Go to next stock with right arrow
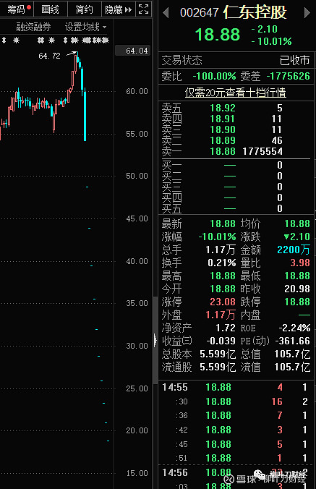This screenshot has width=316, height=489. (x=307, y=13)
